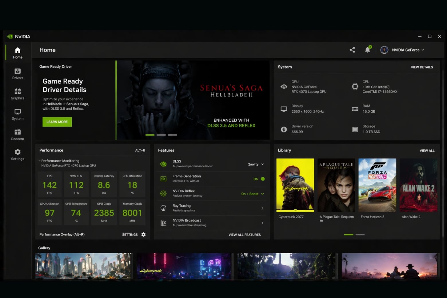Click the 99% FPS 112 tile
The width and height of the screenshot is (447, 298).
(x=76, y=184)
